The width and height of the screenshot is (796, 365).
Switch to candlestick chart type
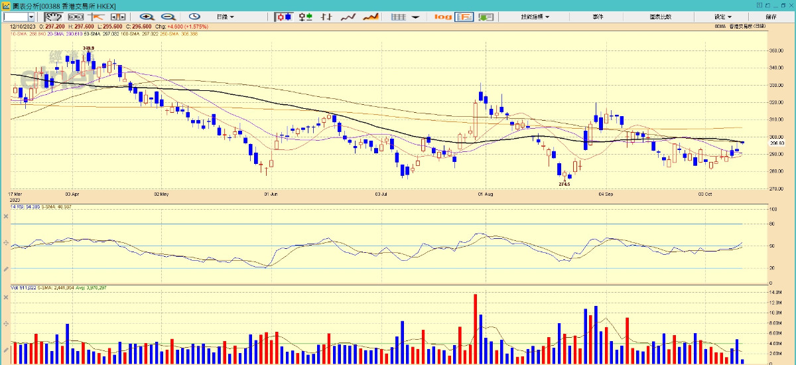click(x=284, y=17)
